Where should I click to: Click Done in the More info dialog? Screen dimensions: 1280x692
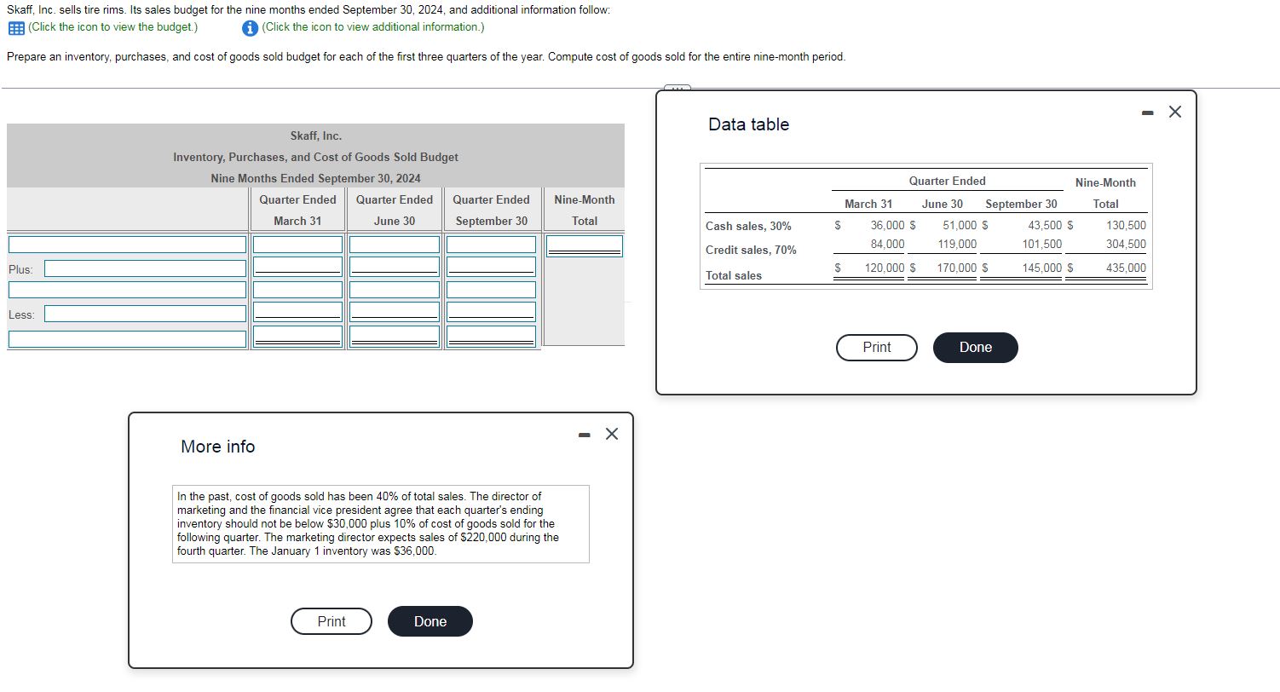coord(430,621)
